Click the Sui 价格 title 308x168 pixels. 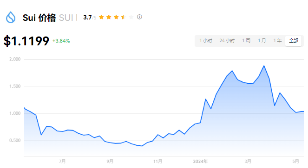(39, 18)
